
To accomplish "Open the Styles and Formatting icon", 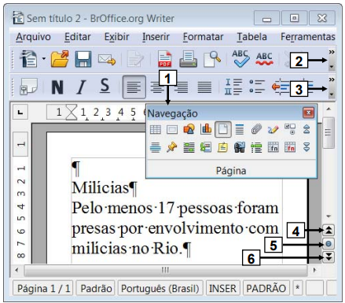I will [x=28, y=87].
